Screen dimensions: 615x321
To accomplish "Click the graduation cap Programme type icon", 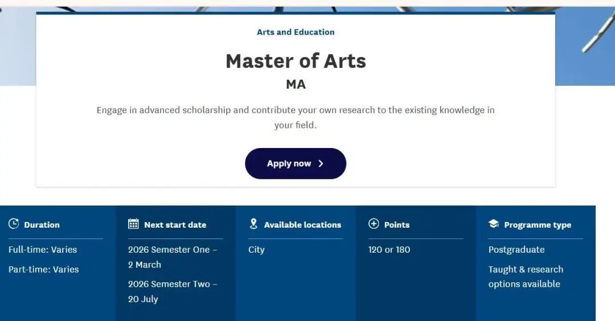I will click(x=494, y=224).
